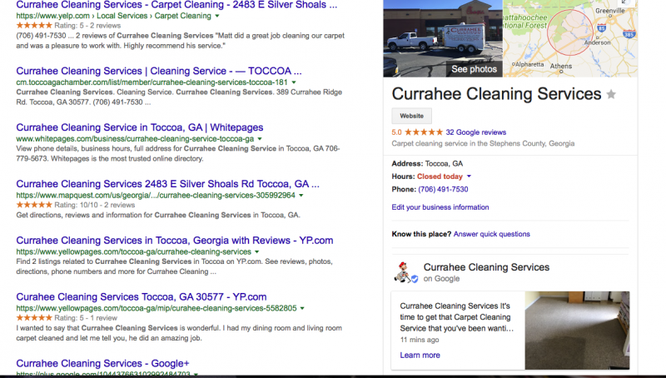Open the Toccoa, Georgia with Reviews YP.com result

(x=175, y=241)
